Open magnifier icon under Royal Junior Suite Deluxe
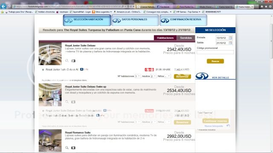This screenshot has height=153, width=273. pos(67,60)
